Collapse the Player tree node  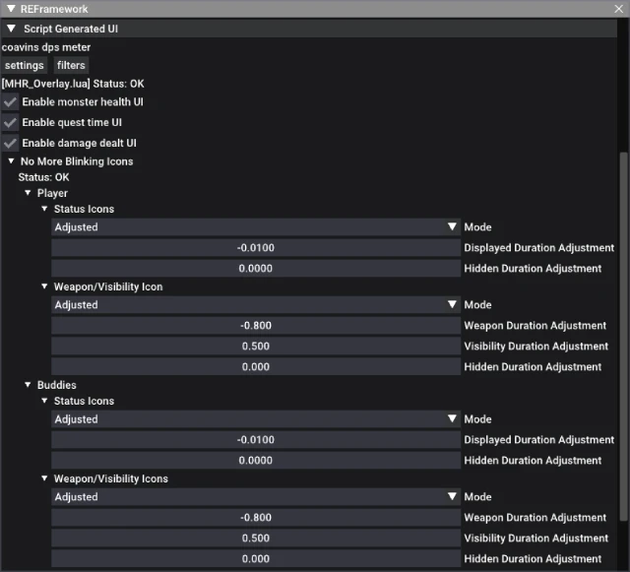28,193
